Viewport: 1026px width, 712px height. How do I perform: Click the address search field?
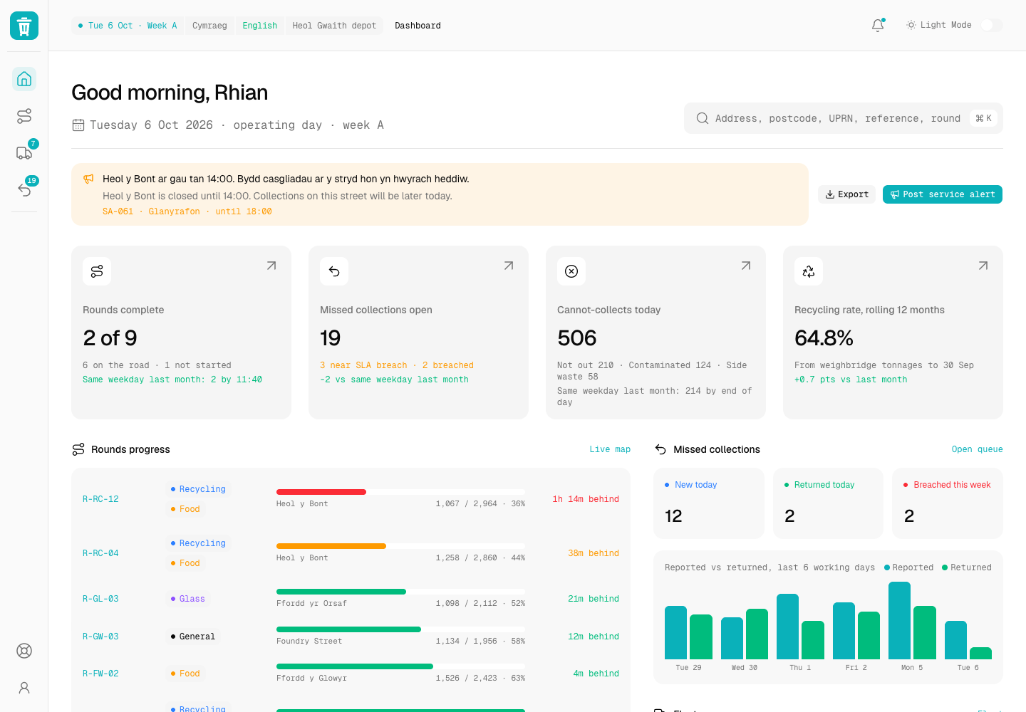844,118
